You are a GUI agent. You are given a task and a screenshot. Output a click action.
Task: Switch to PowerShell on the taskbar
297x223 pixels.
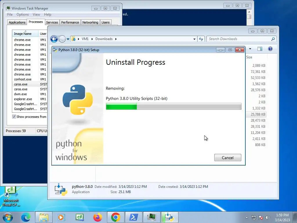133,217
